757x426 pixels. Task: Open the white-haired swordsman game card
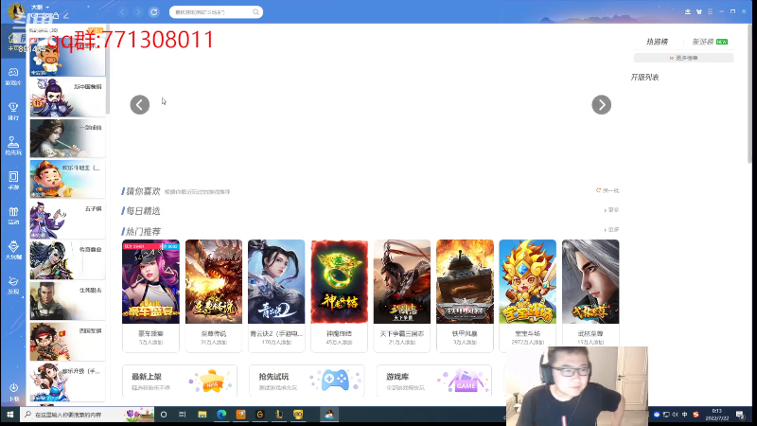point(590,295)
